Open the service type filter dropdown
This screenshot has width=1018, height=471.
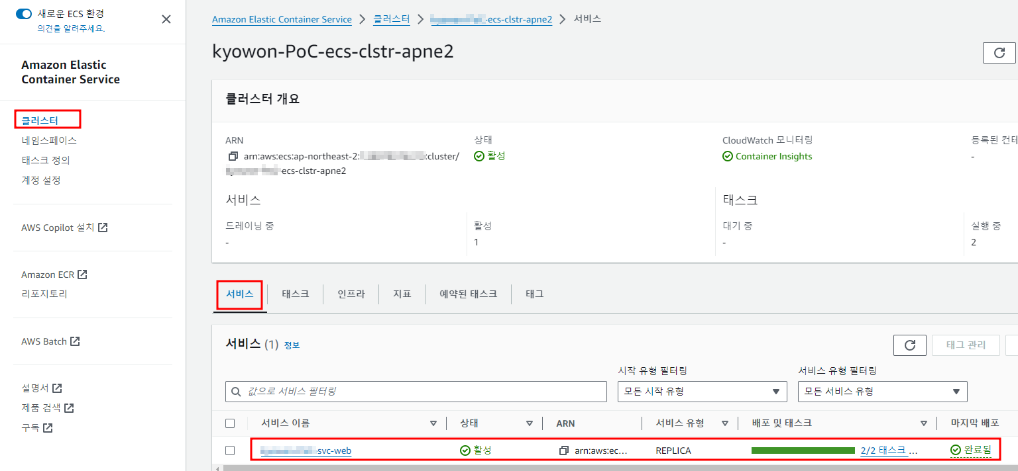point(882,392)
